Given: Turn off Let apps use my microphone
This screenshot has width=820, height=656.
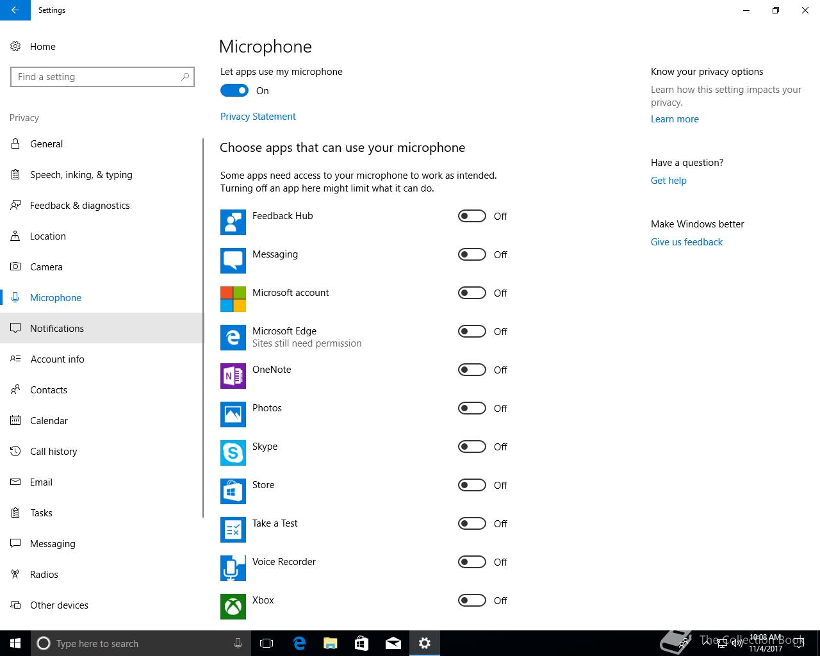Looking at the screenshot, I should [234, 91].
